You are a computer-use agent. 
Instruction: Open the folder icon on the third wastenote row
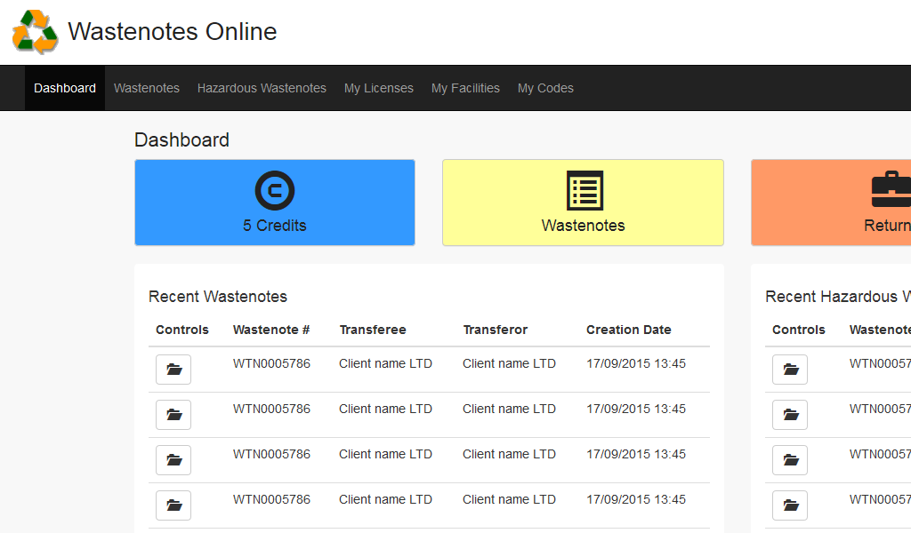[x=173, y=459]
